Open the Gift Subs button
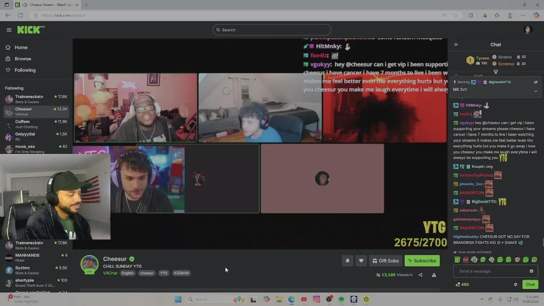Image resolution: width=544 pixels, height=306 pixels. click(385, 261)
